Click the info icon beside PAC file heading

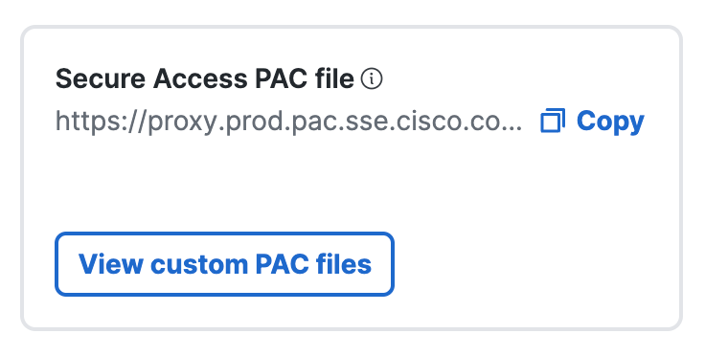coord(372,79)
